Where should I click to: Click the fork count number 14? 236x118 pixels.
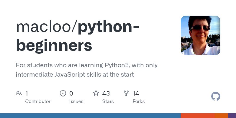136,94
